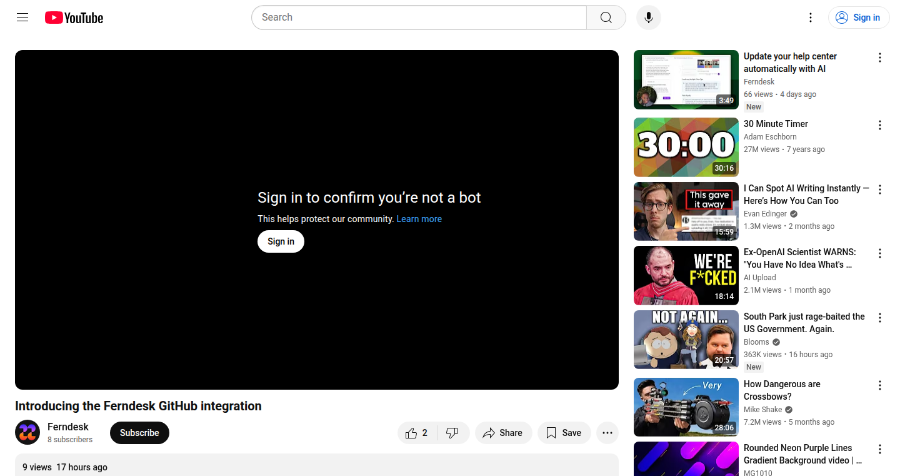Play the crossbow video thumbnail
Screen dimensions: 900x476
(x=686, y=407)
